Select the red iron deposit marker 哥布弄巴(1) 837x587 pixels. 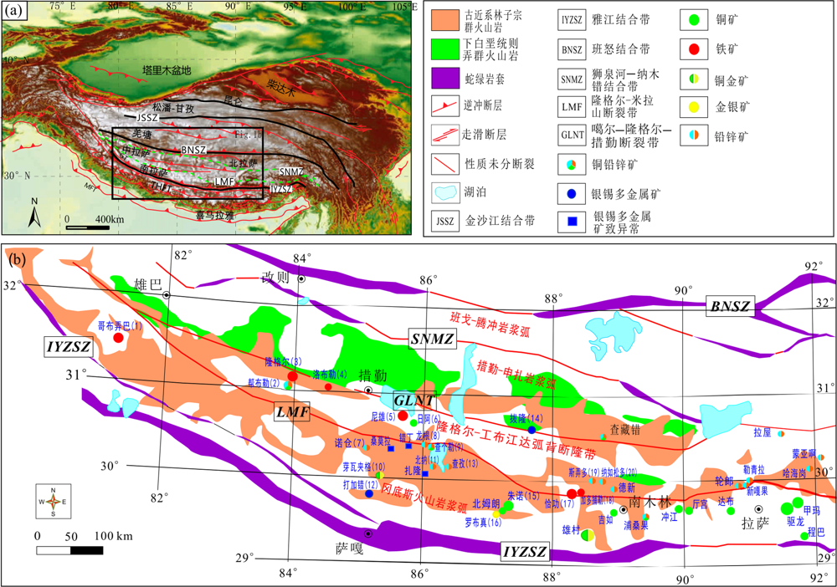click(119, 339)
